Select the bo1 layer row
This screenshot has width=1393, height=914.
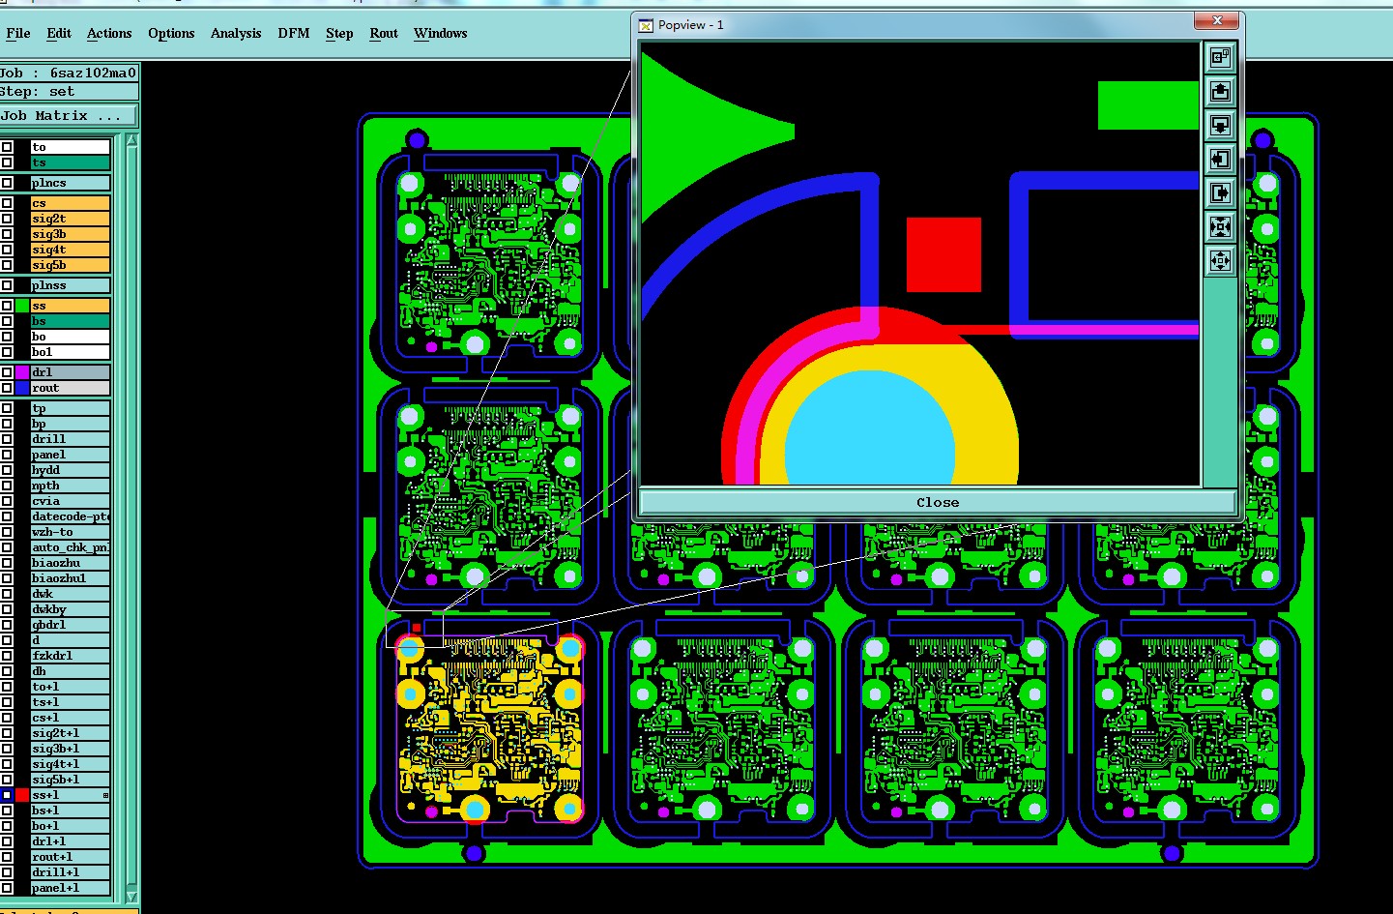coord(70,352)
